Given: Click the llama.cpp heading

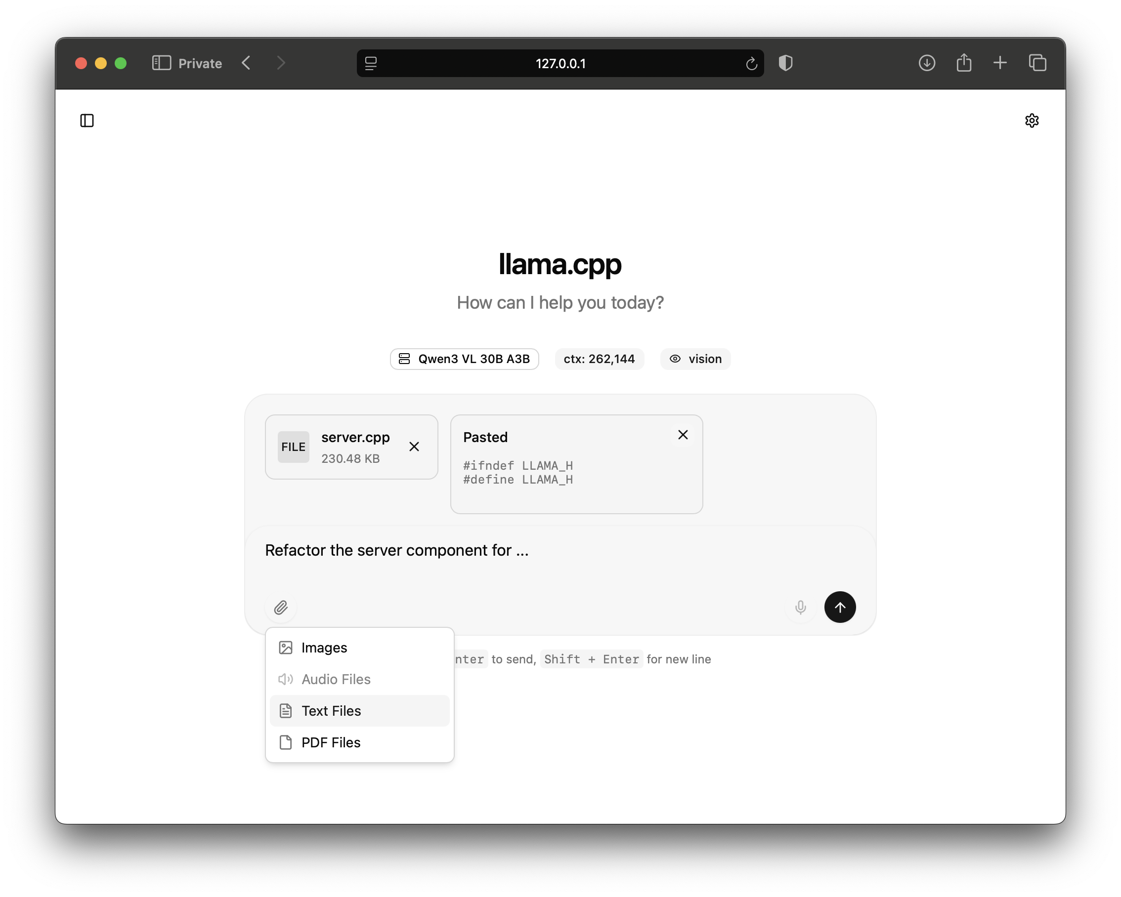Looking at the screenshot, I should 560,264.
